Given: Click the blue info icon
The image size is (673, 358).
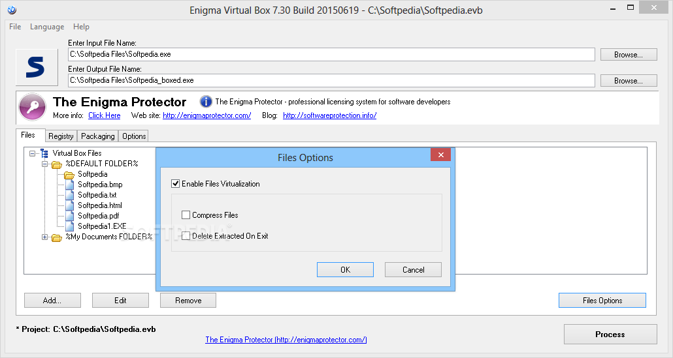Looking at the screenshot, I should click(206, 102).
